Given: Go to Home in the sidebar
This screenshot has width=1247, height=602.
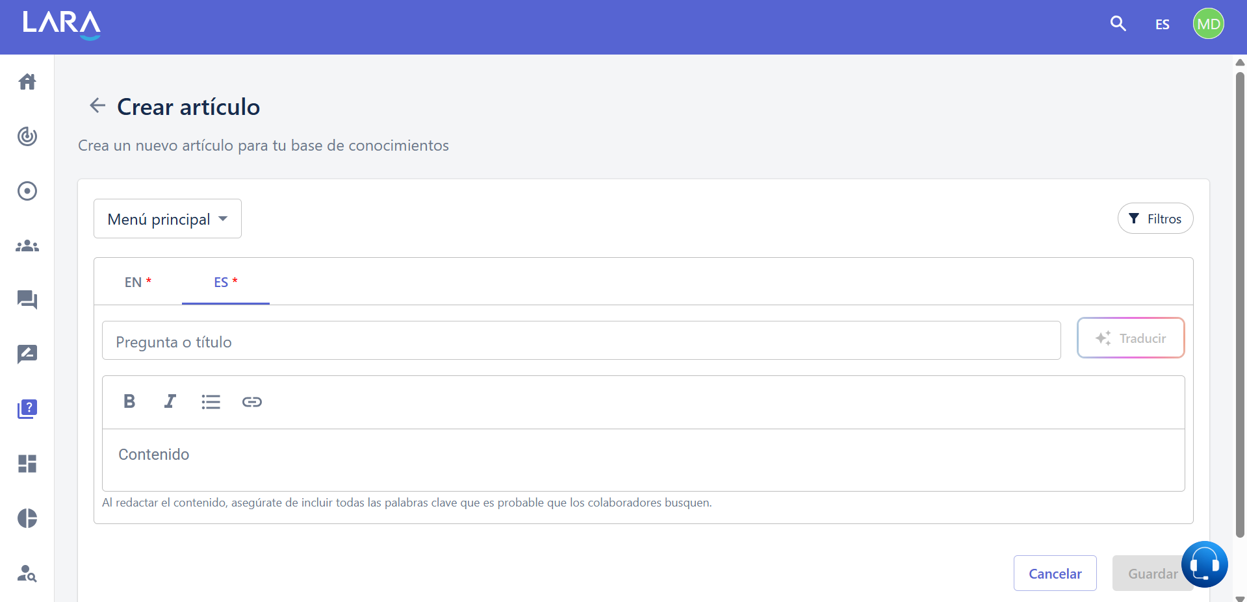Looking at the screenshot, I should [27, 82].
